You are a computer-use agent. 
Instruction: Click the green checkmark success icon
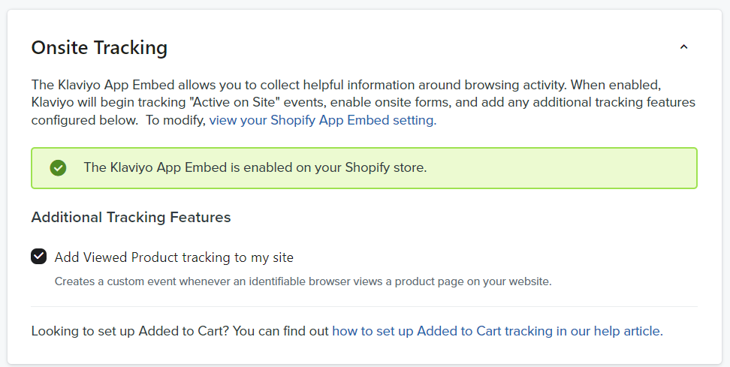tap(58, 168)
